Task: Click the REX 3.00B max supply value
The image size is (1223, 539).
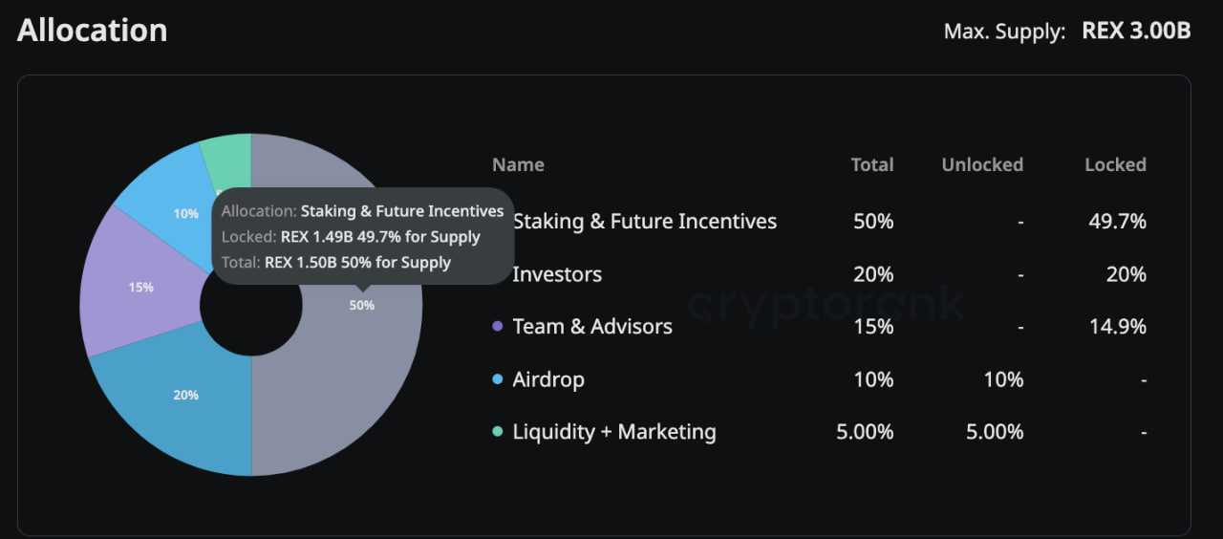Action: click(1136, 31)
